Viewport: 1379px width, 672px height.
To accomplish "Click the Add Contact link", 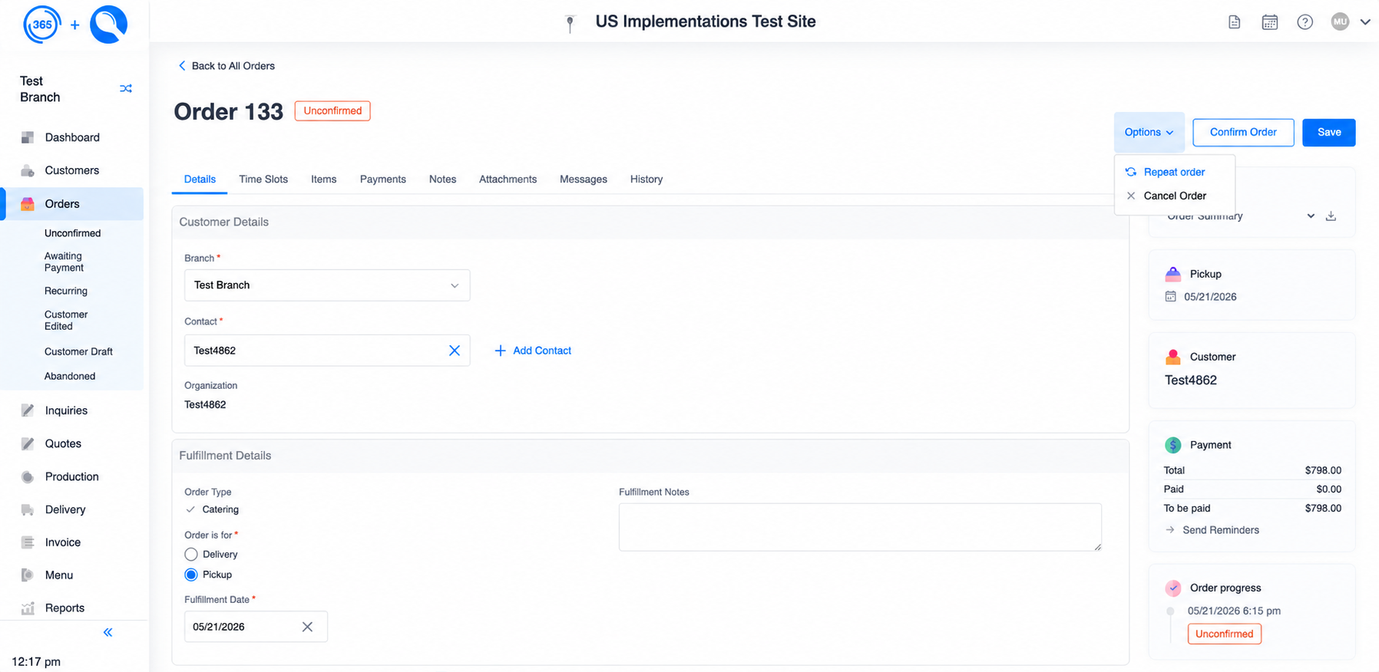I will point(533,351).
